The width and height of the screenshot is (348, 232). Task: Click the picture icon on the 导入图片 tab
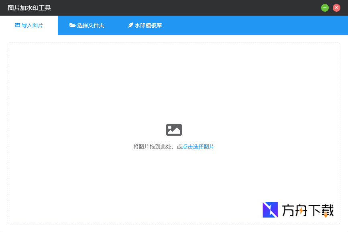coord(17,25)
